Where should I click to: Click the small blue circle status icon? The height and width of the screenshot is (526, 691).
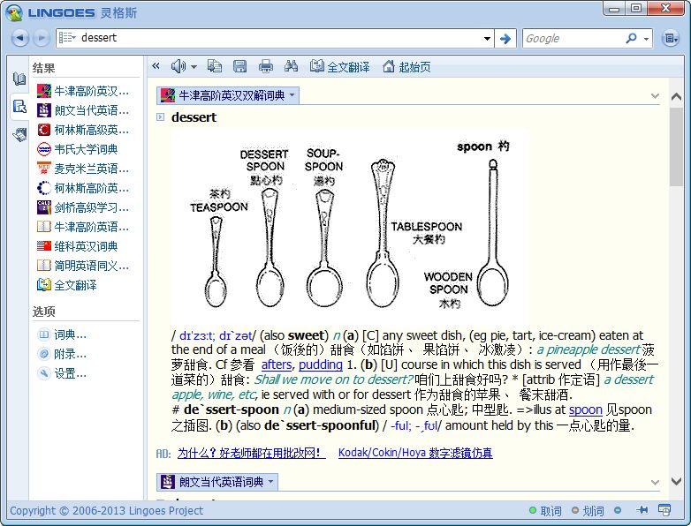tap(618, 510)
